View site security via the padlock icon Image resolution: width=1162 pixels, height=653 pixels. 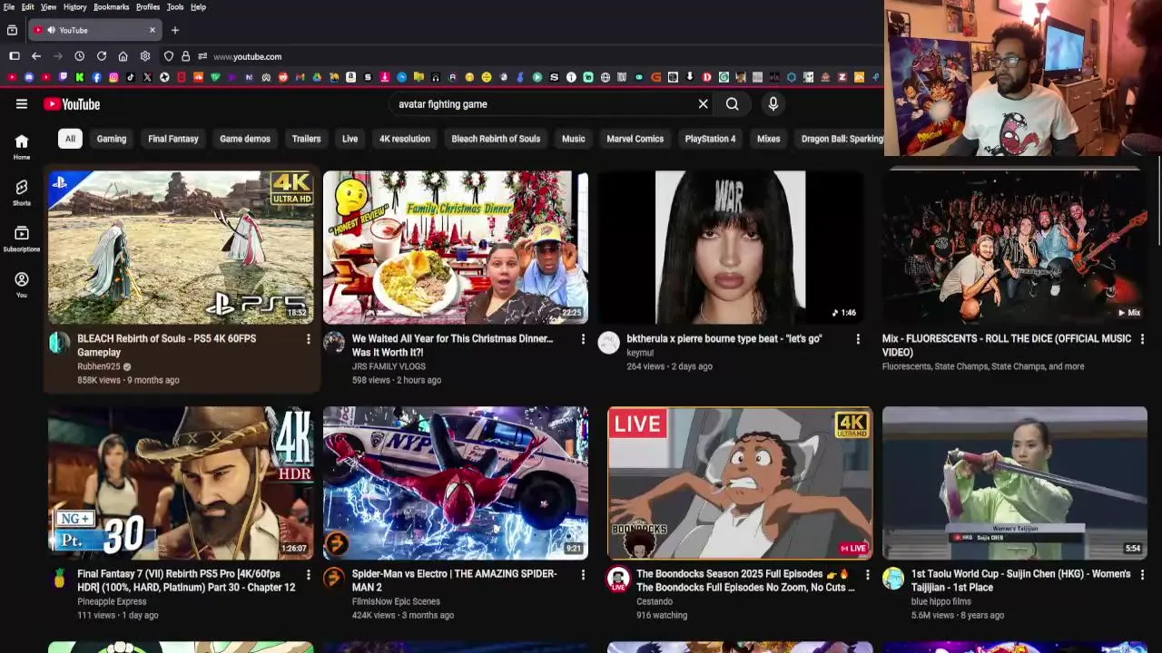[185, 56]
